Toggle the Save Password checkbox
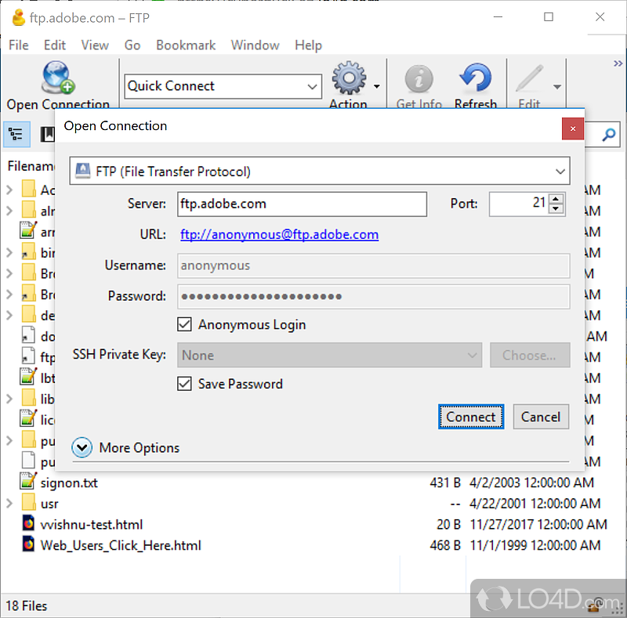627x618 pixels. [184, 384]
